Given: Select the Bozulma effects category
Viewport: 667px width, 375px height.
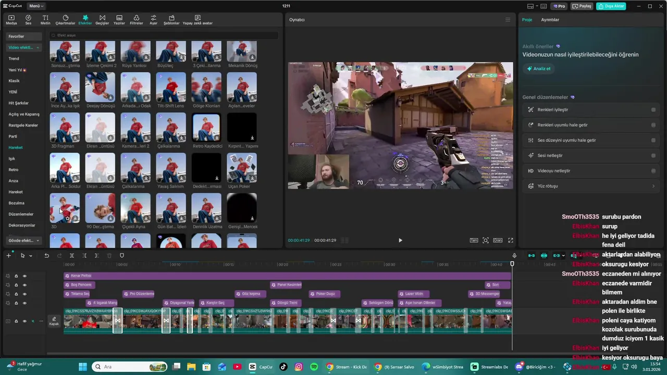Looking at the screenshot, I should click(16, 203).
